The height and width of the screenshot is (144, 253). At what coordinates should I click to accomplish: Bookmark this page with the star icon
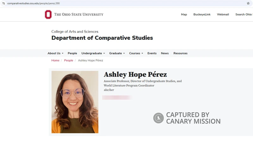[248, 3]
